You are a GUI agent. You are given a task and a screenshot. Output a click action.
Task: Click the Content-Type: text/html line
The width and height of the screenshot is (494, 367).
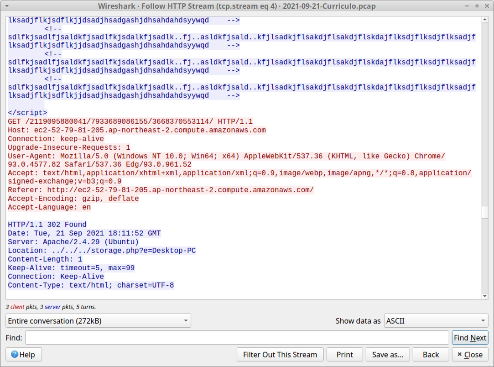point(91,285)
